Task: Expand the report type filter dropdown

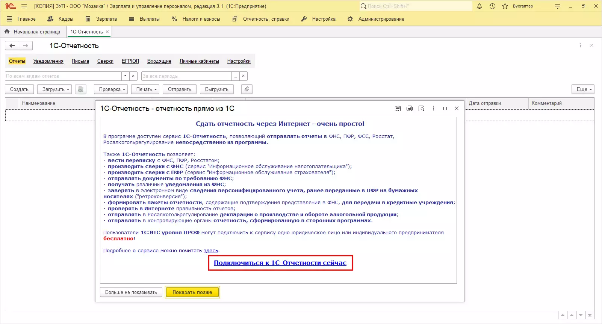Action: [x=125, y=76]
